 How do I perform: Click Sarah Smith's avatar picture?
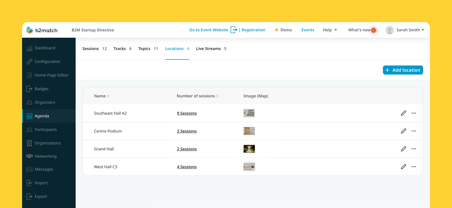point(390,30)
